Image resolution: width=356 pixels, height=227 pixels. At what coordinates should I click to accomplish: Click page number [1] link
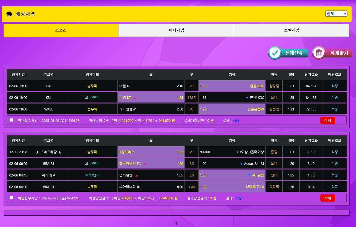tap(176, 224)
